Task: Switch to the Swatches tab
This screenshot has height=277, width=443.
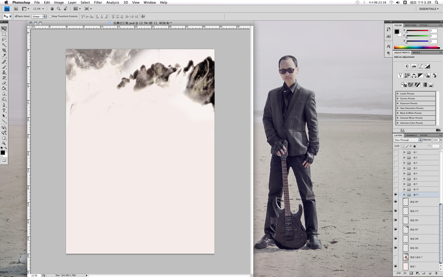Action: point(411,25)
